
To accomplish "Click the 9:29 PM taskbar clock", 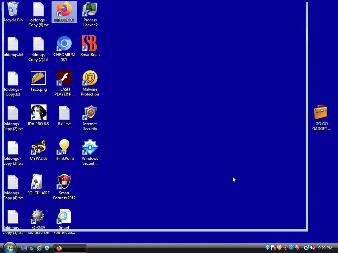I will (325, 248).
